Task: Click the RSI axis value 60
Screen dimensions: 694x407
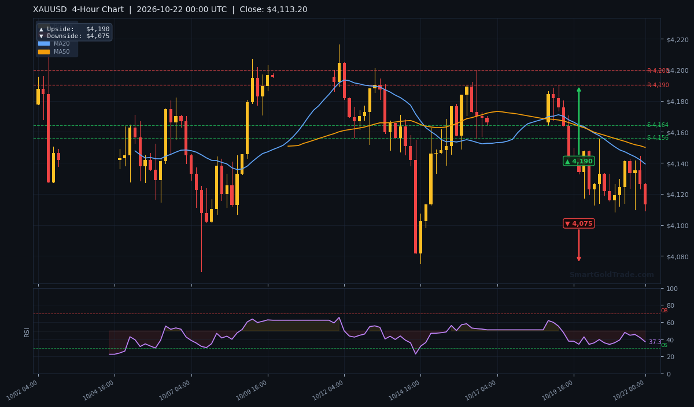Action: pos(670,323)
